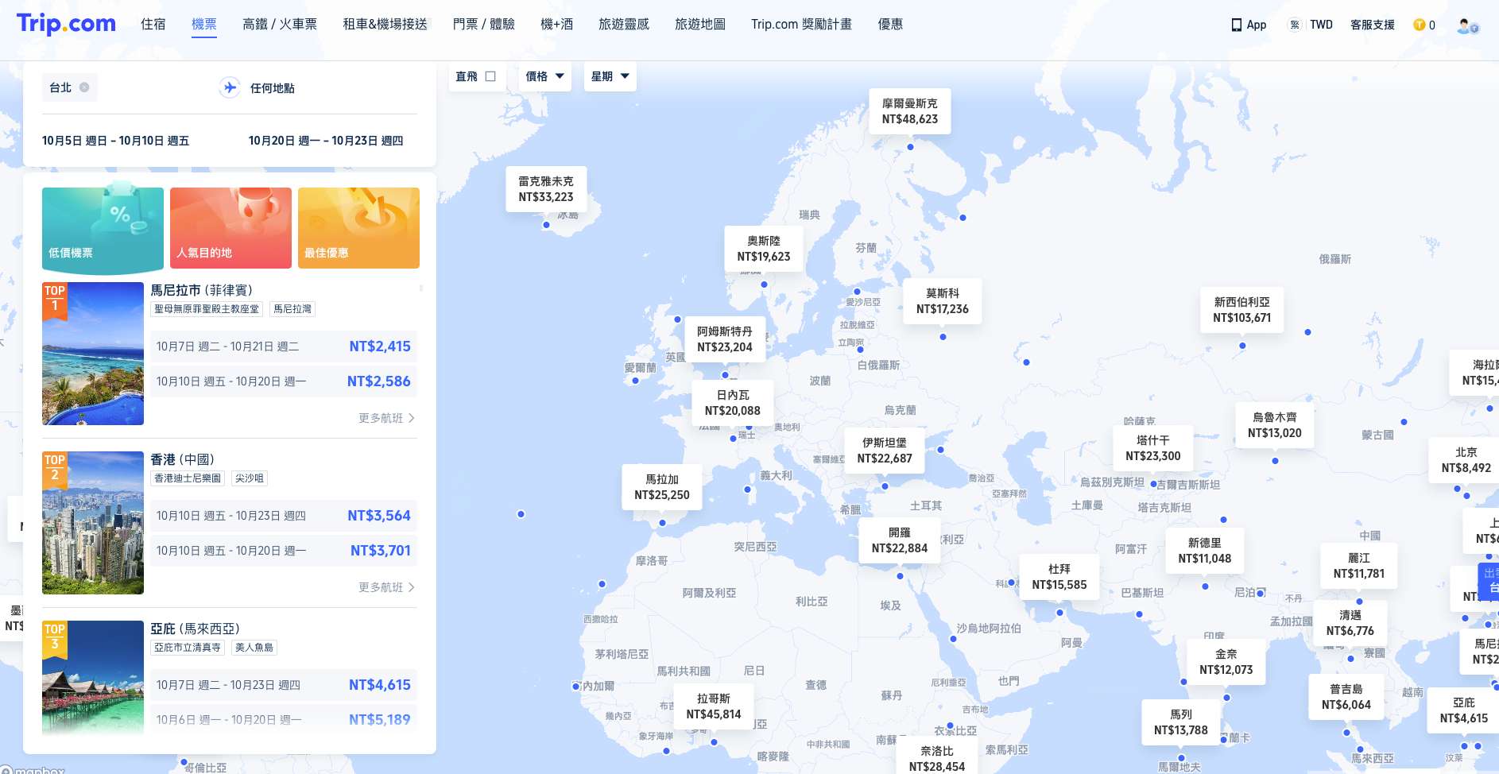Screen dimensions: 1499x774
Task: Click the 聖母無原罪聖殿主教座堂 tag
Action: coord(207,309)
